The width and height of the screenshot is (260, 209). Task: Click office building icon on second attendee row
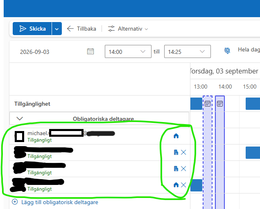pos(176,152)
